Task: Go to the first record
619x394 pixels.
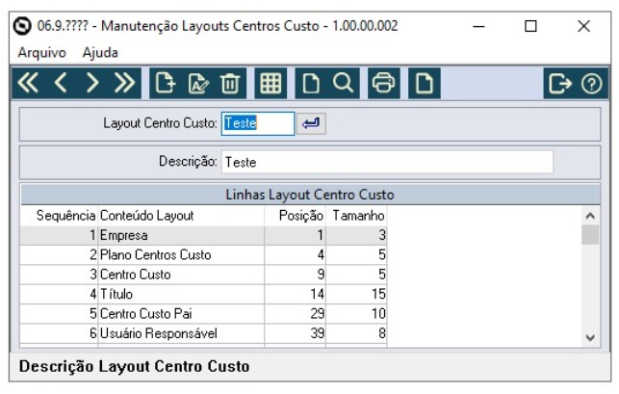Action: [x=28, y=83]
